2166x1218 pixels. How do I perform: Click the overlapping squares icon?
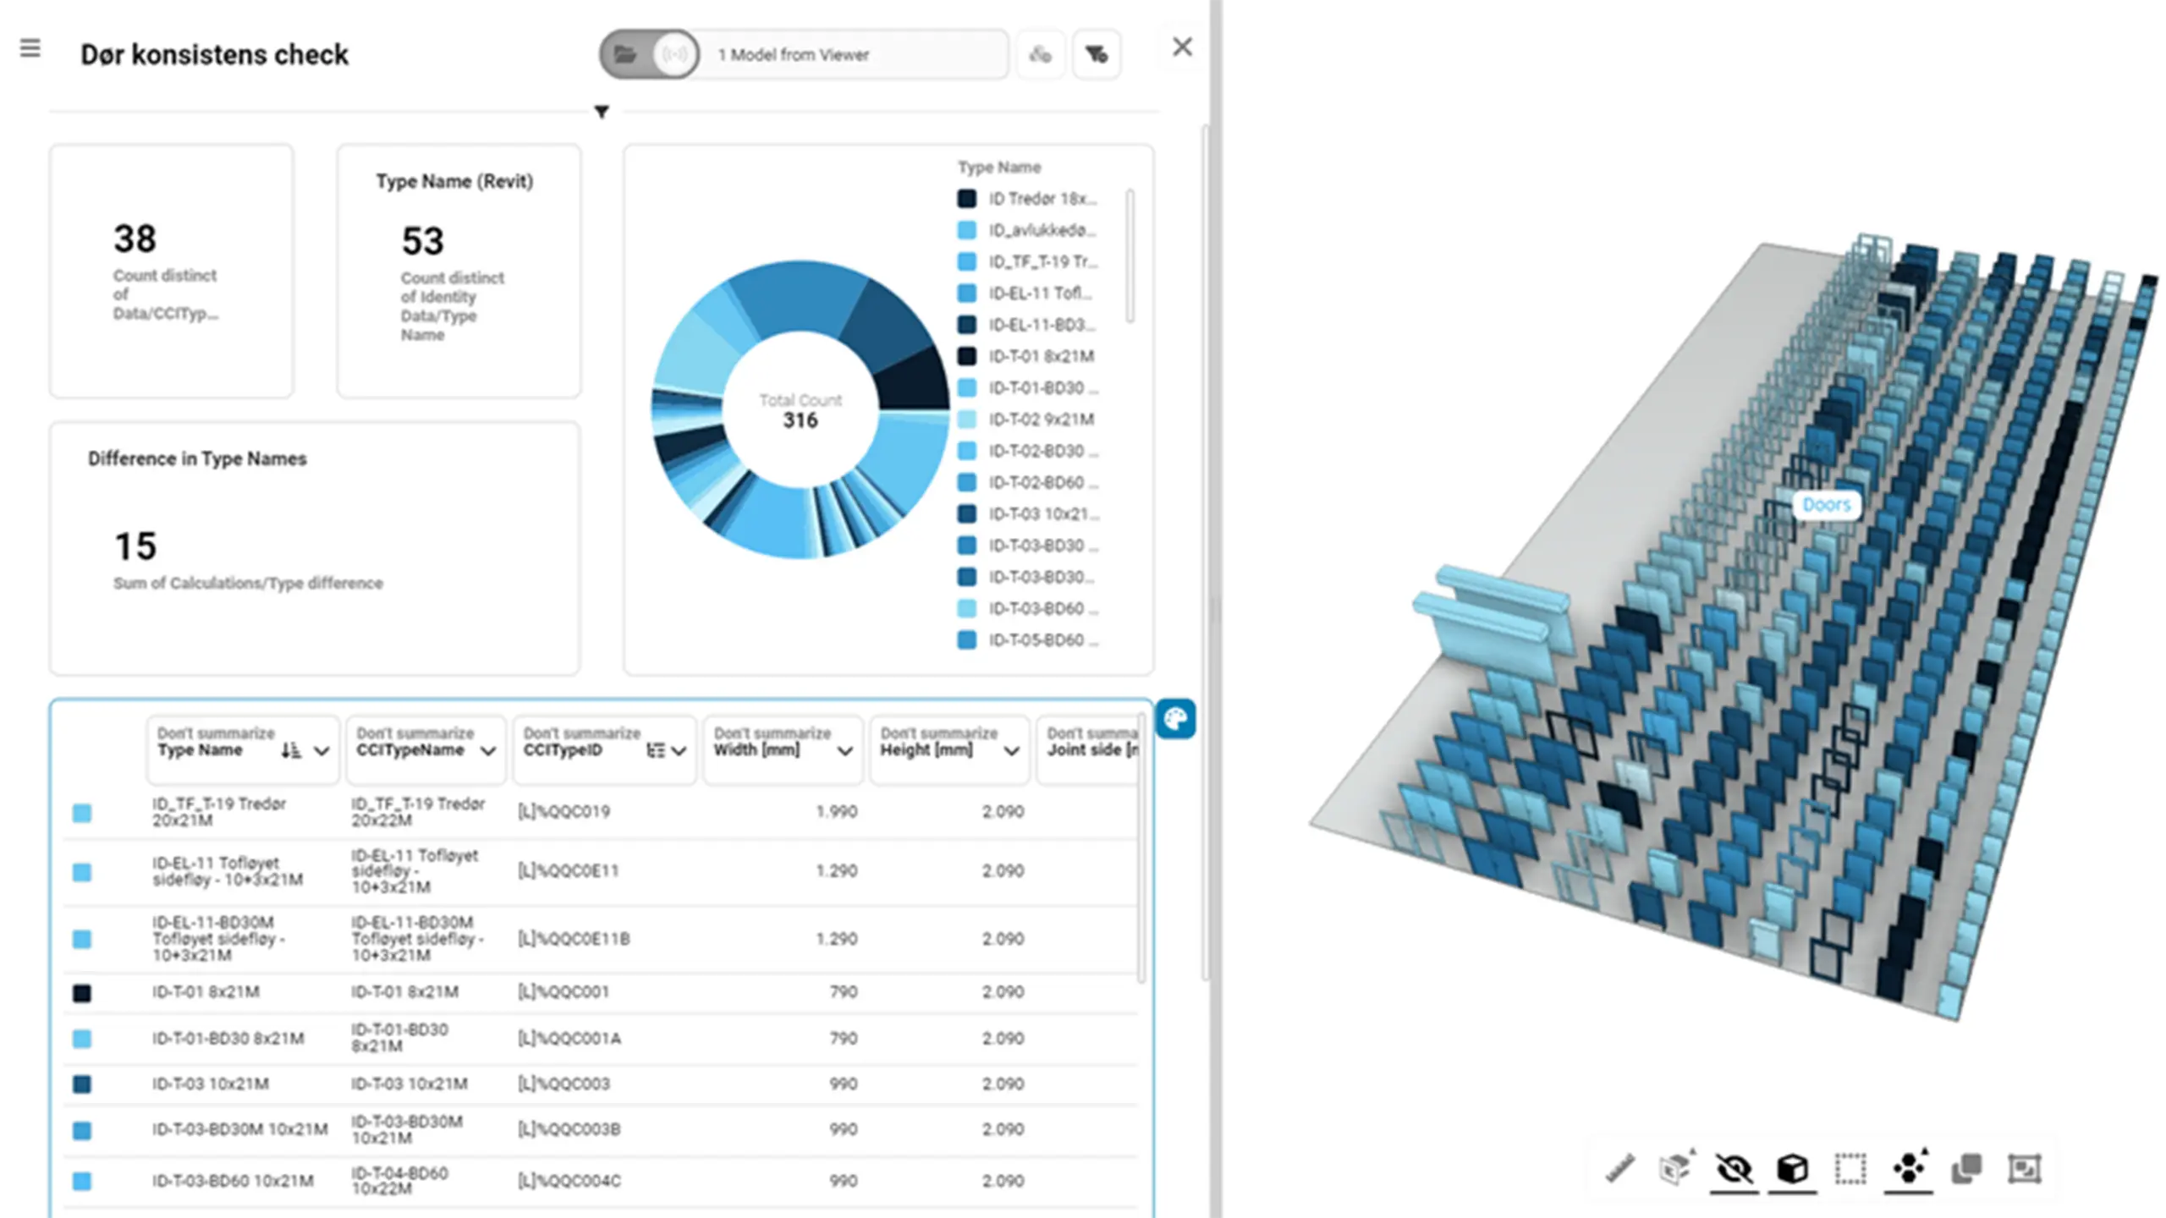click(x=1966, y=1169)
